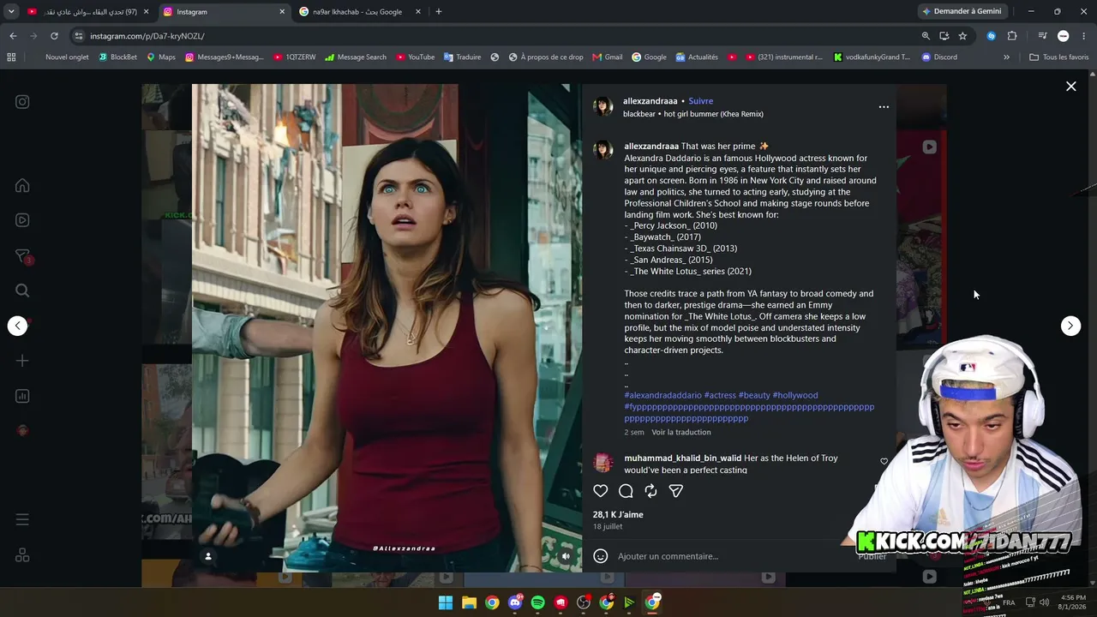Like muhammad_khalid_bin_walid's comment
This screenshot has width=1097, height=617.
pos(884,462)
